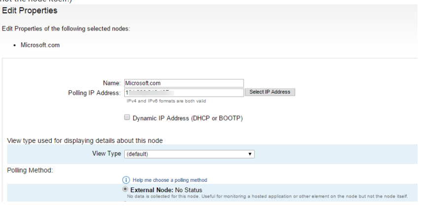Click the Dynamic IP Address (DHCP or BOOTP) label
Screen dimensions: 423x206
coord(187,118)
